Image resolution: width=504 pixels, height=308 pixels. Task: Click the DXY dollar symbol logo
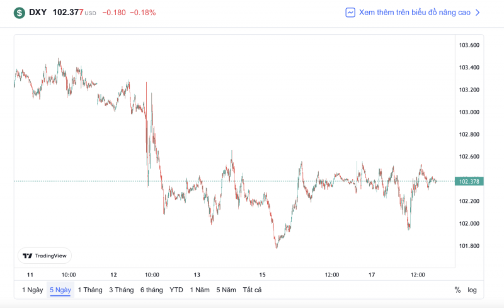point(20,13)
